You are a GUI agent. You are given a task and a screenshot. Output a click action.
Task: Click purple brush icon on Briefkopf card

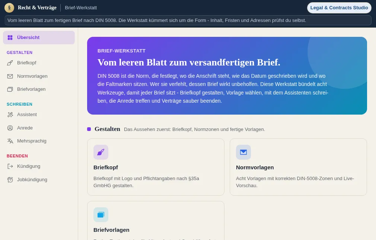coord(101,152)
